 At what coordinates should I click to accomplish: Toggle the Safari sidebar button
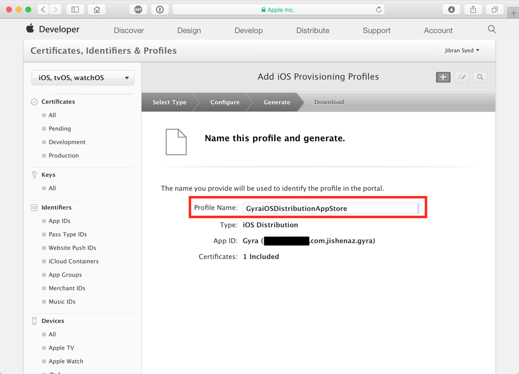(75, 10)
